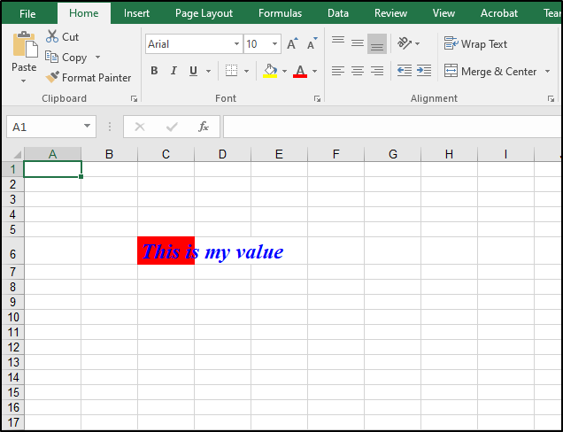Toggle Bold formatting

pos(154,71)
